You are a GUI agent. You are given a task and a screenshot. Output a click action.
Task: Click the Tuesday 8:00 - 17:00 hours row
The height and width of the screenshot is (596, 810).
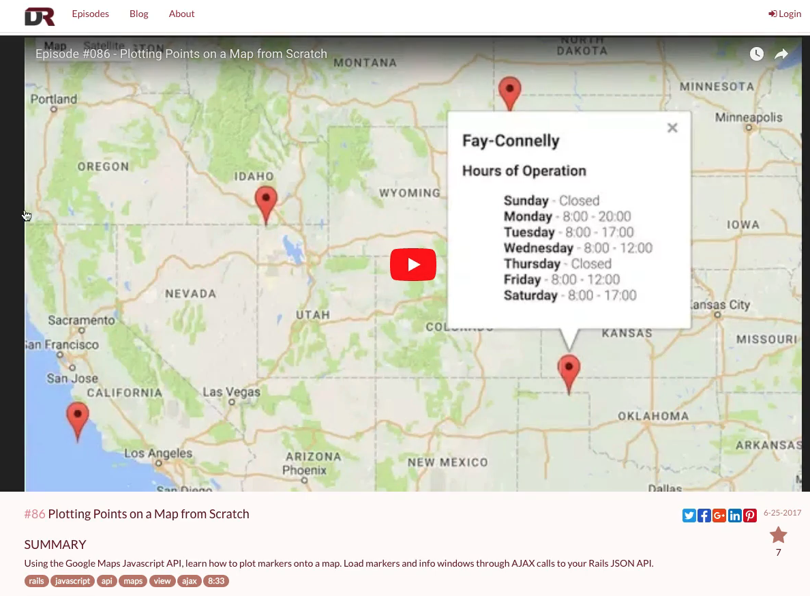point(569,233)
